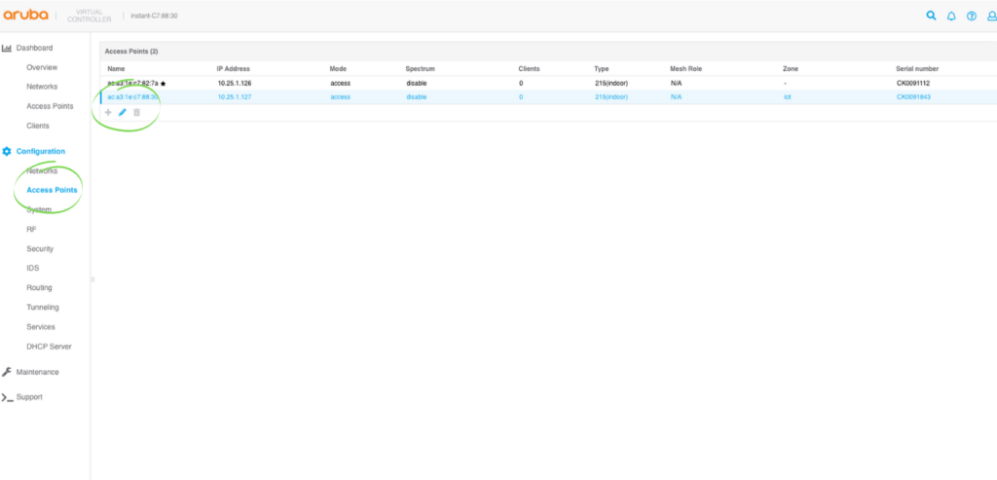Click the Aruba logo
Image resolution: width=997 pixels, height=480 pixels.
point(27,15)
